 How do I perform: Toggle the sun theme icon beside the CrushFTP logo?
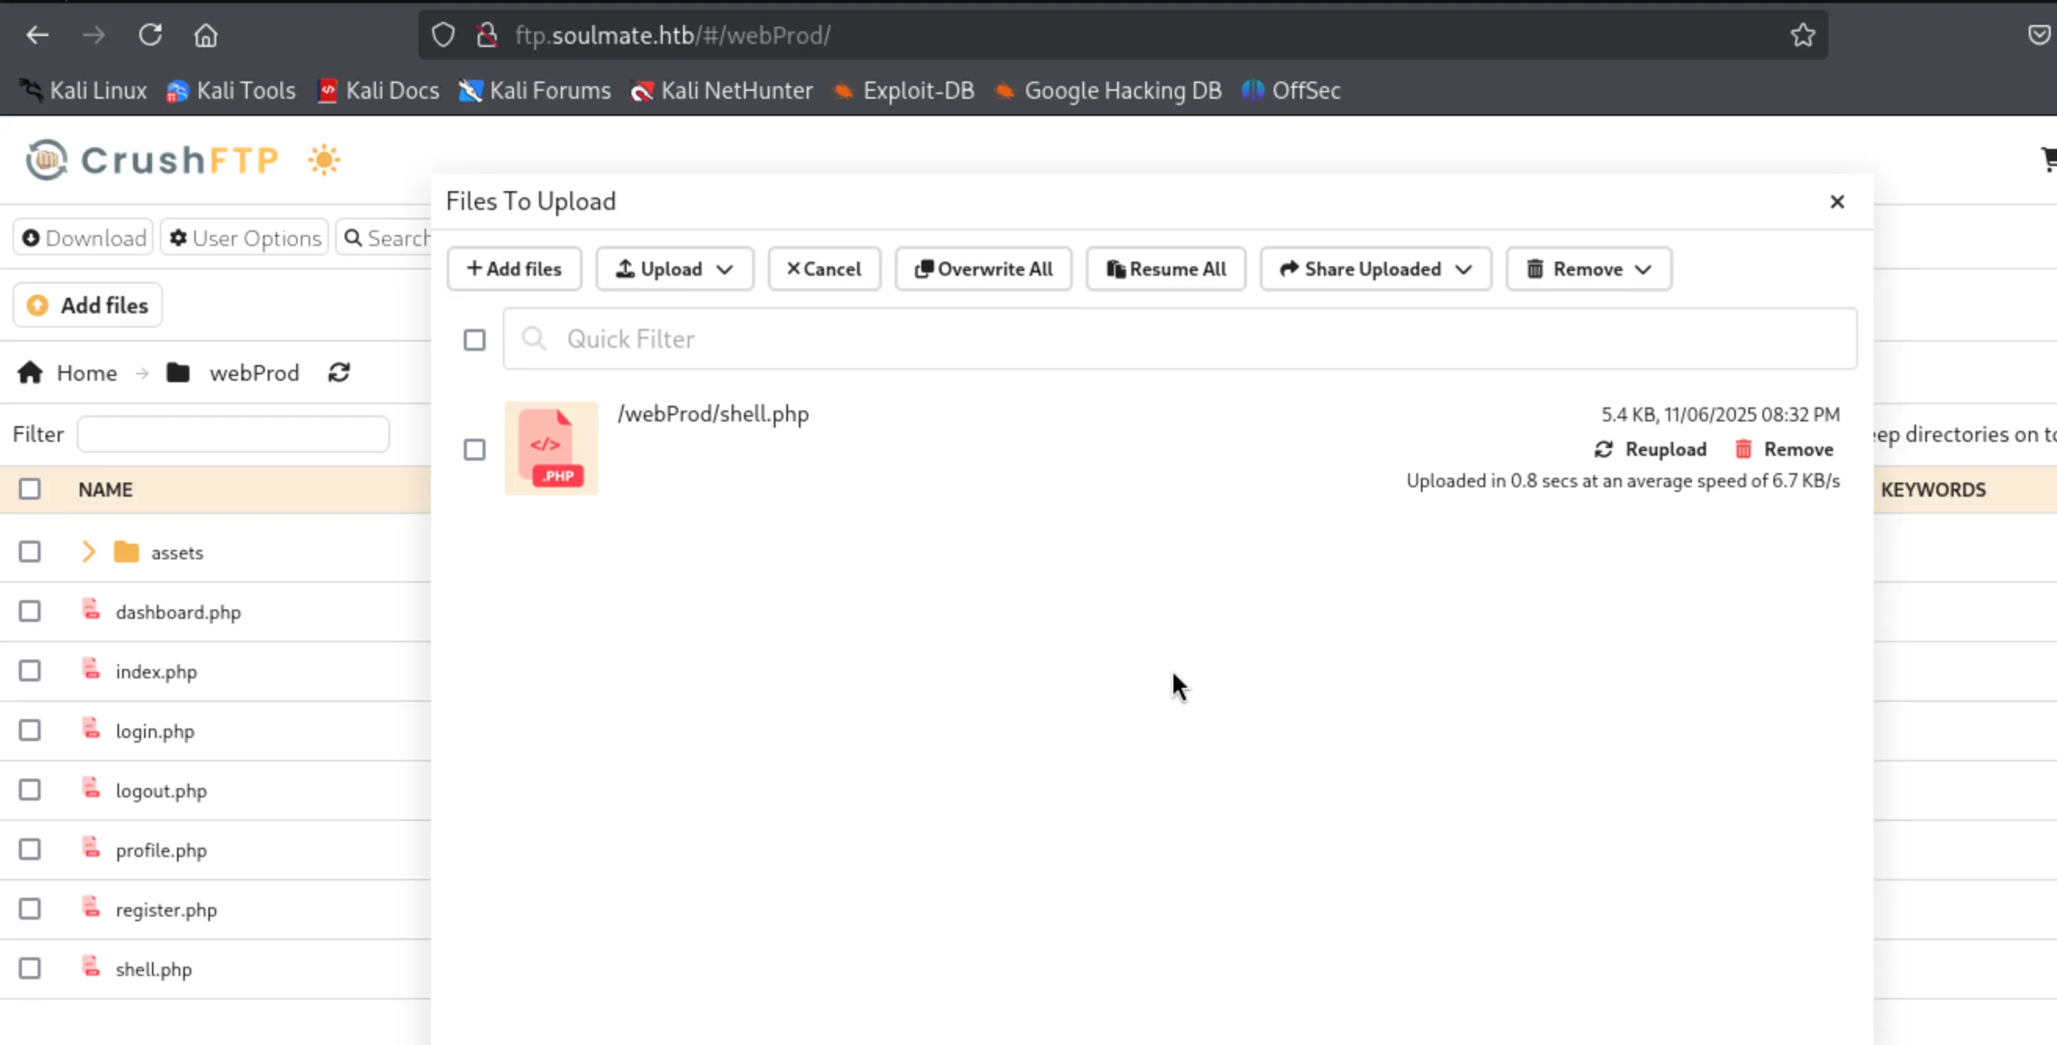324,161
